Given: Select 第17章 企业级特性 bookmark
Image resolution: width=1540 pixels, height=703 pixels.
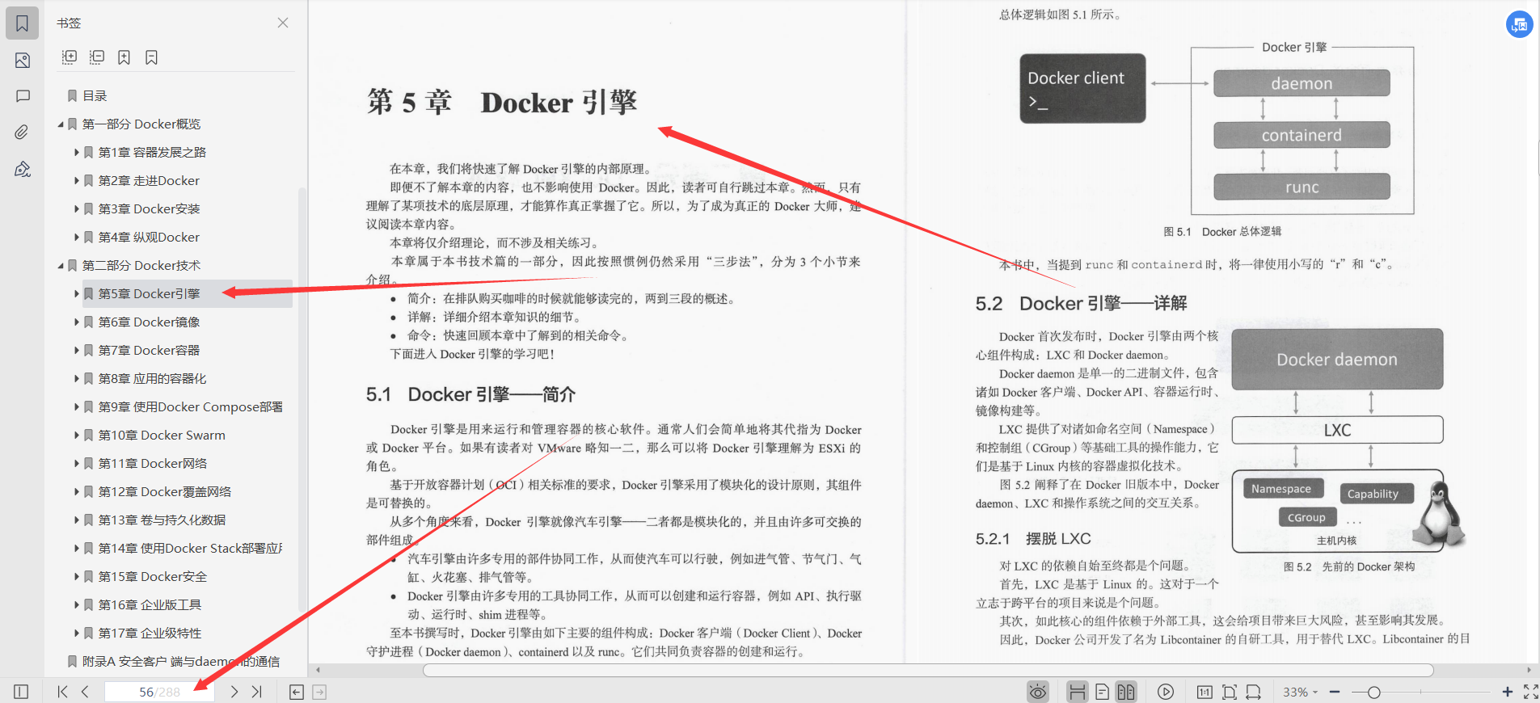Looking at the screenshot, I should pos(150,633).
